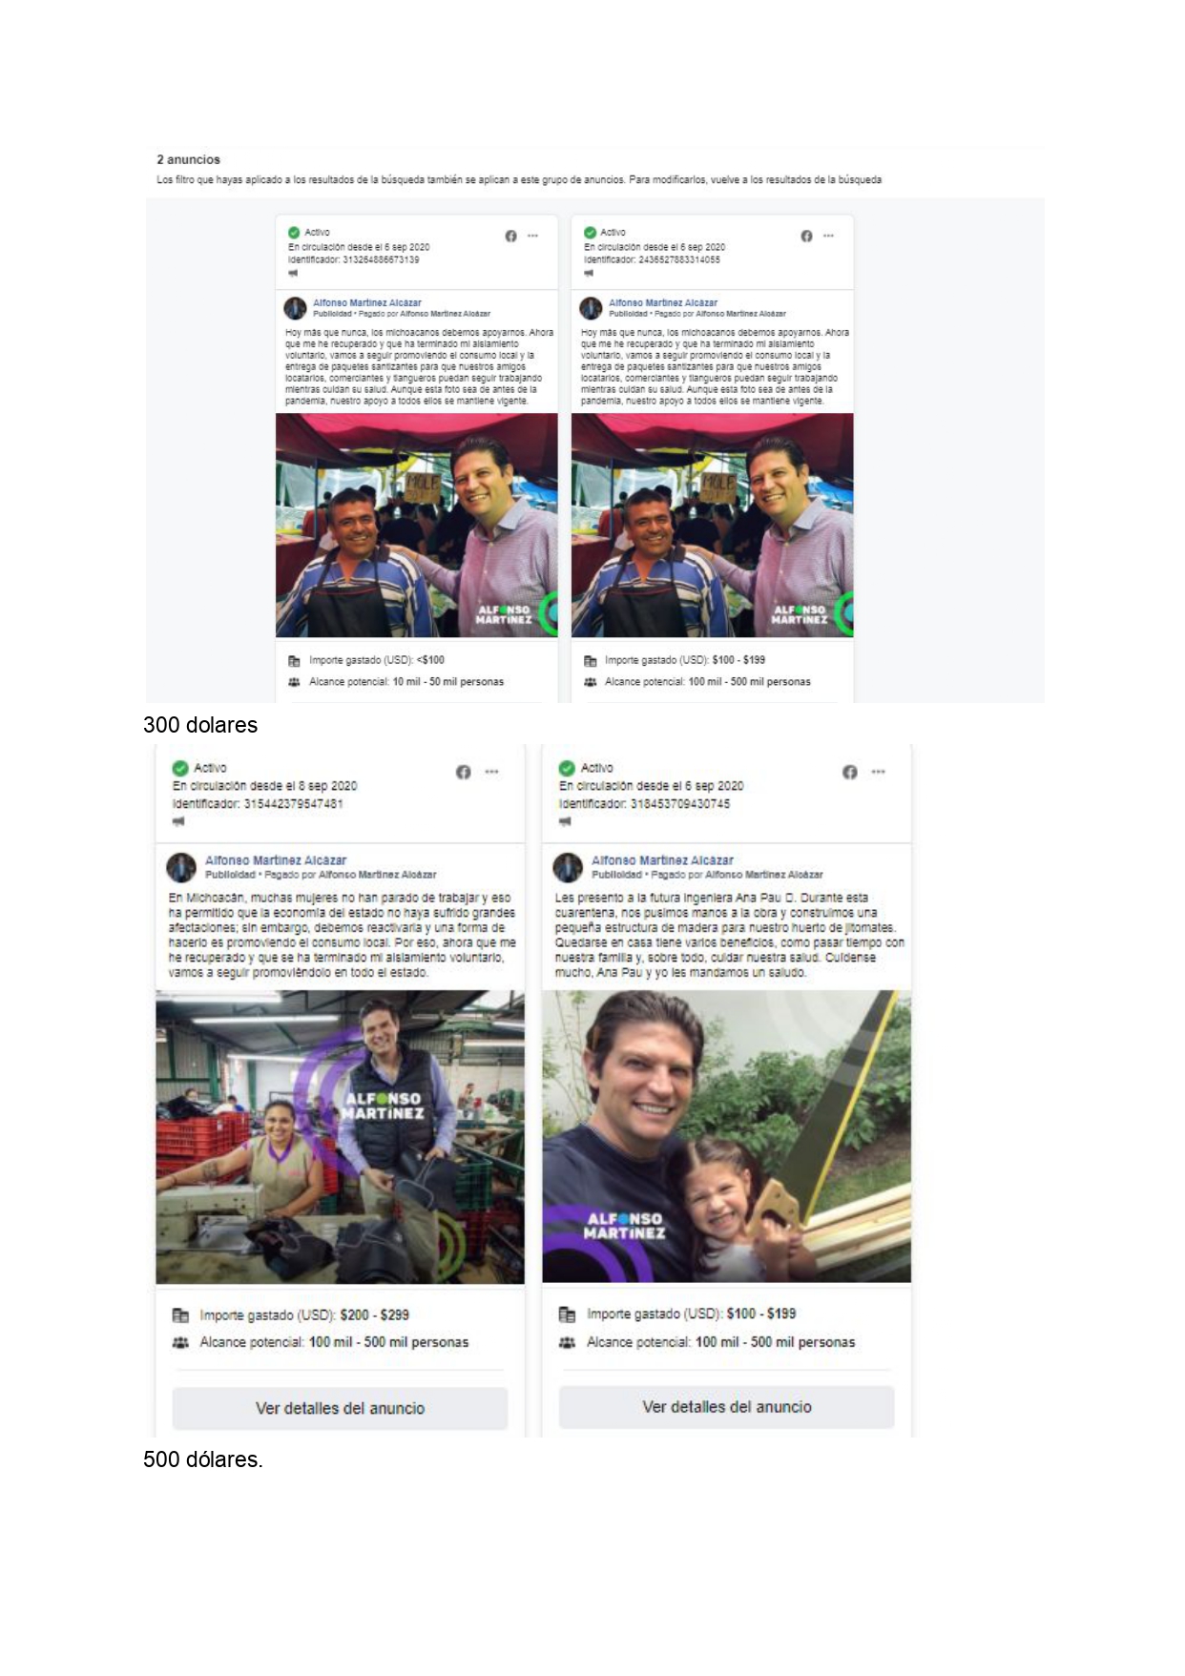Click Facebook platform icon on ad 318453709430745

click(x=850, y=772)
